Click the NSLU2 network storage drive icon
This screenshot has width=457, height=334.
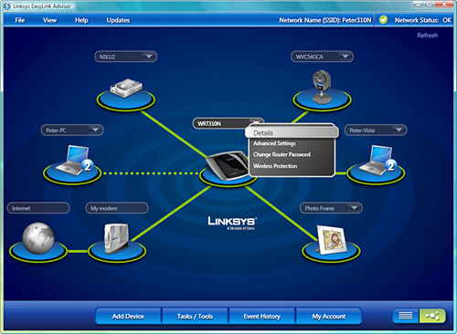126,89
